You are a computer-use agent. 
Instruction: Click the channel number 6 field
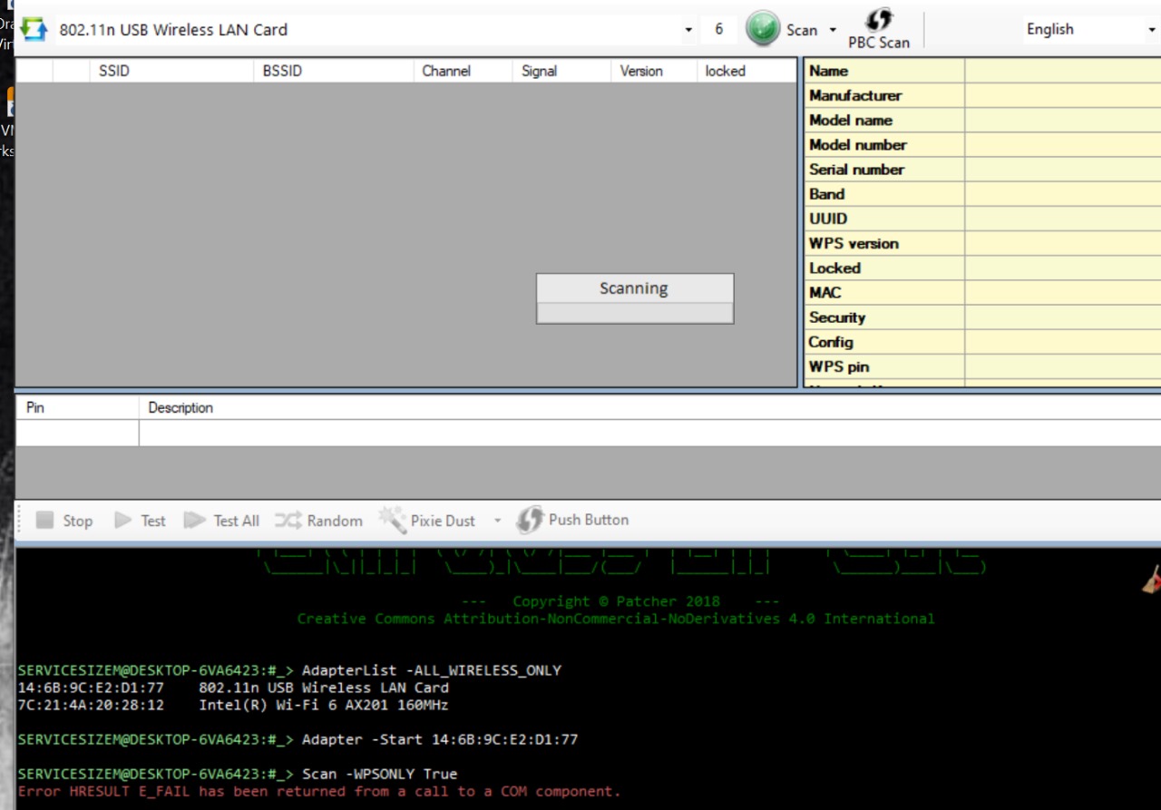point(718,30)
